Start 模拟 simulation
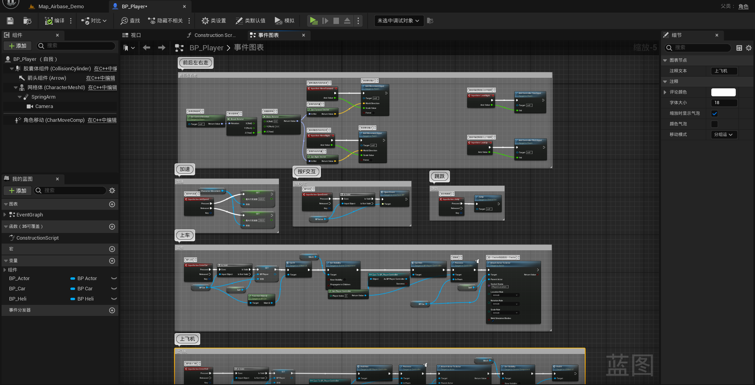Screen dimensions: 755x385 pyautogui.click(x=284, y=21)
